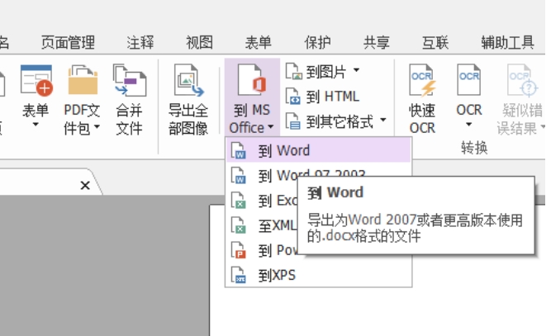Expand the OCR dropdown arrow
The width and height of the screenshot is (551, 336).
click(468, 125)
